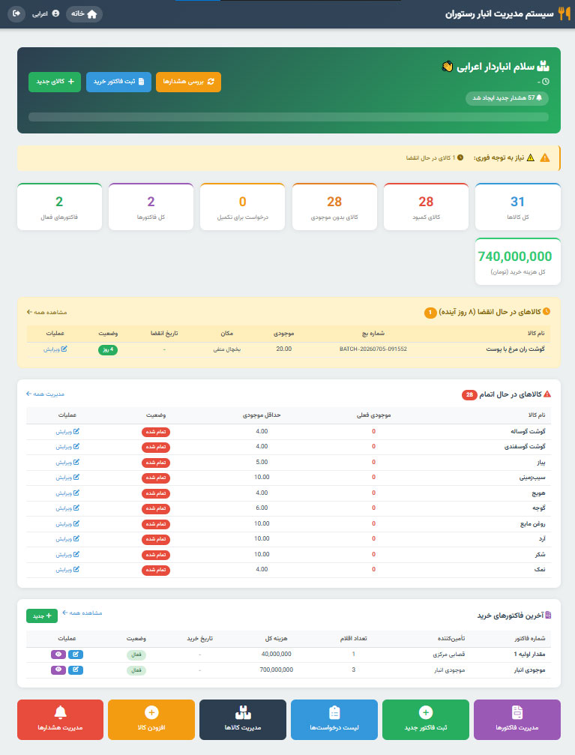Image resolution: width=575 pixels, height=755 pixels.
Task: Click تمام شده badge in گوشت گوساله row
Action: click(155, 432)
